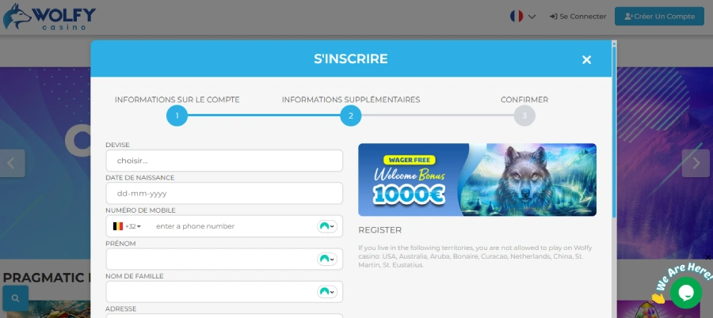Viewport: 713px width, 318px height.
Task: Open the Devise currency chooser
Action: click(x=224, y=161)
